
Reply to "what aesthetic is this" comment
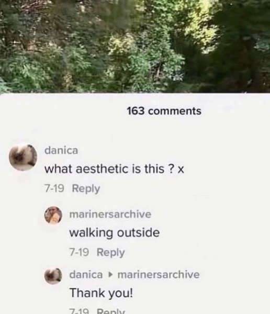click(86, 188)
